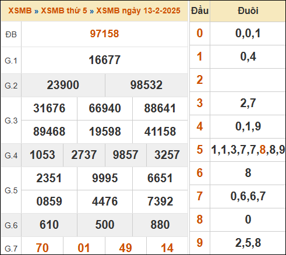Image resolution: width=286 pixels, height=255 pixels.
Task: Click G.6 result 500
Action: (105, 225)
